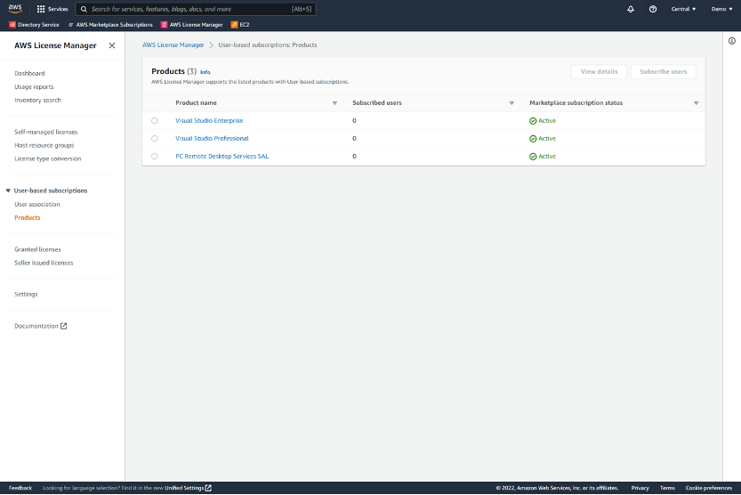
Task: Click the Product name column header text
Action: [196, 103]
